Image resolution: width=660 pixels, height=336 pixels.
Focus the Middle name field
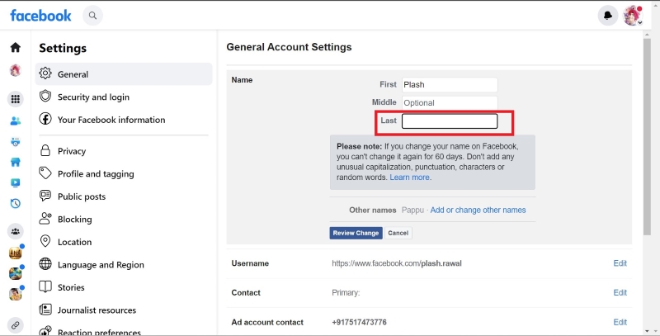(450, 102)
